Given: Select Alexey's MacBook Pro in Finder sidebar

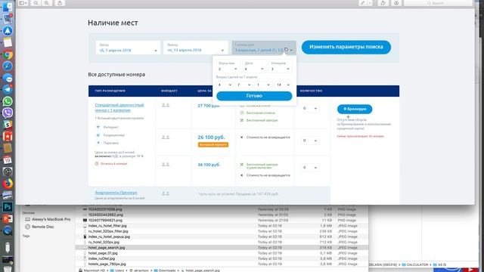Looking at the screenshot, I should [x=48, y=219].
